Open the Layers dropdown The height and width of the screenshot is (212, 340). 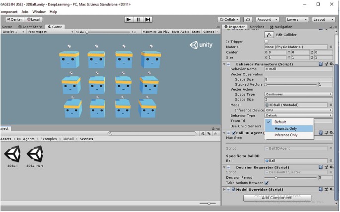[297, 19]
